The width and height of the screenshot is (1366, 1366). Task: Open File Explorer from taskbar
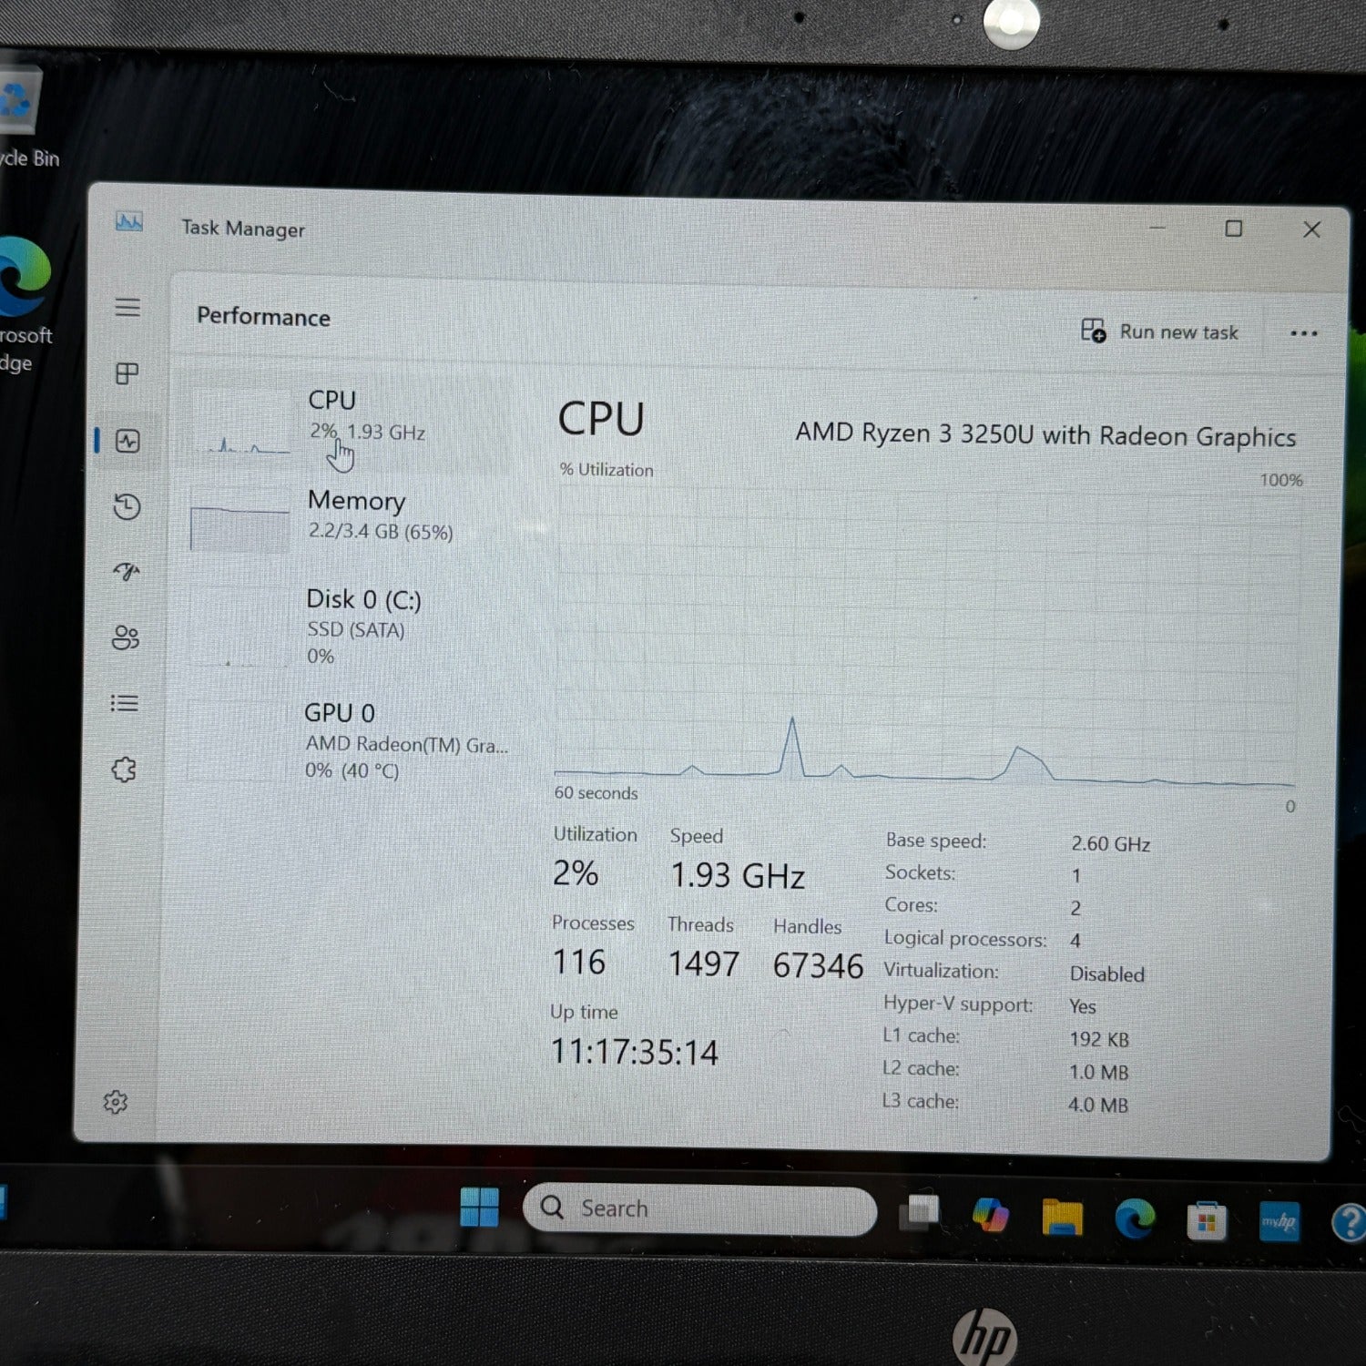point(1062,1218)
